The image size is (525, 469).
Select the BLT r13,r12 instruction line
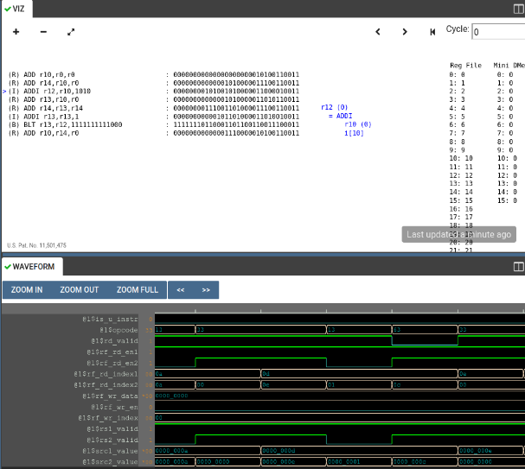pos(65,124)
